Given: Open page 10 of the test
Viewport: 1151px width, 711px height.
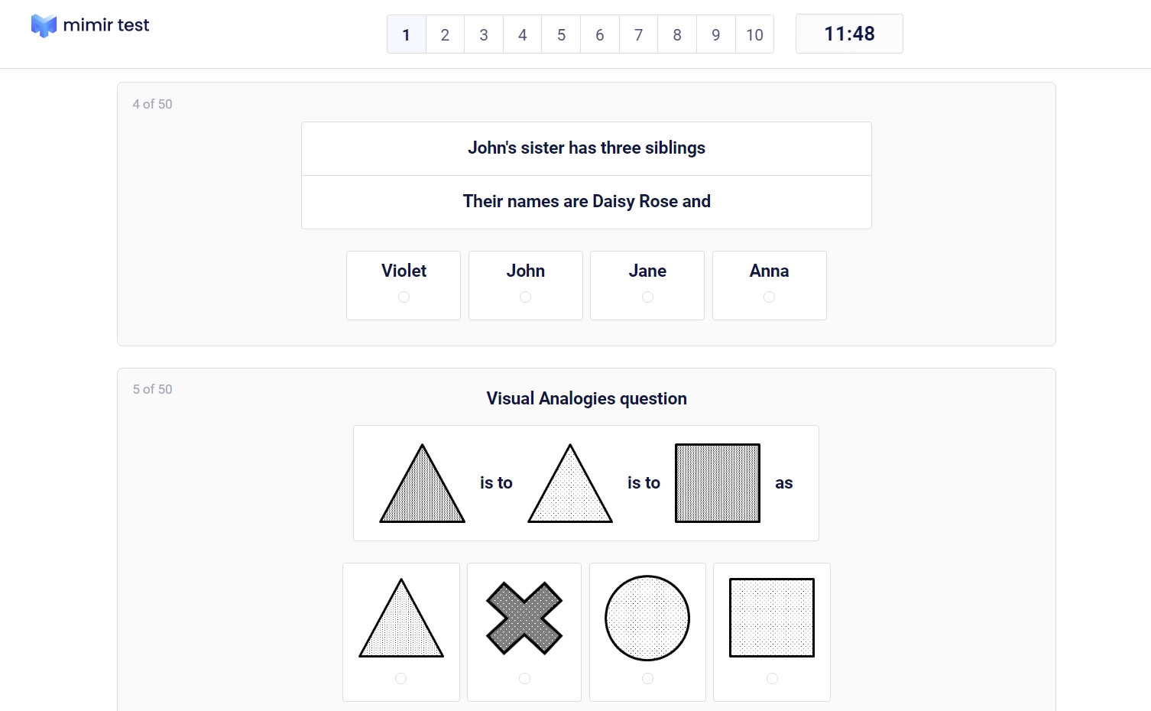Looking at the screenshot, I should point(754,34).
